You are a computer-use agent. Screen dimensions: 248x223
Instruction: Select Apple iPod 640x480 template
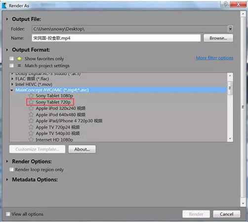point(61,114)
